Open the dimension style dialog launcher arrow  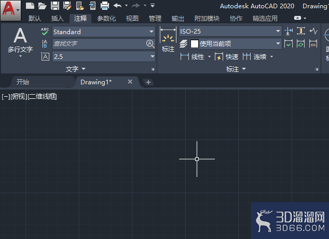click(x=317, y=69)
